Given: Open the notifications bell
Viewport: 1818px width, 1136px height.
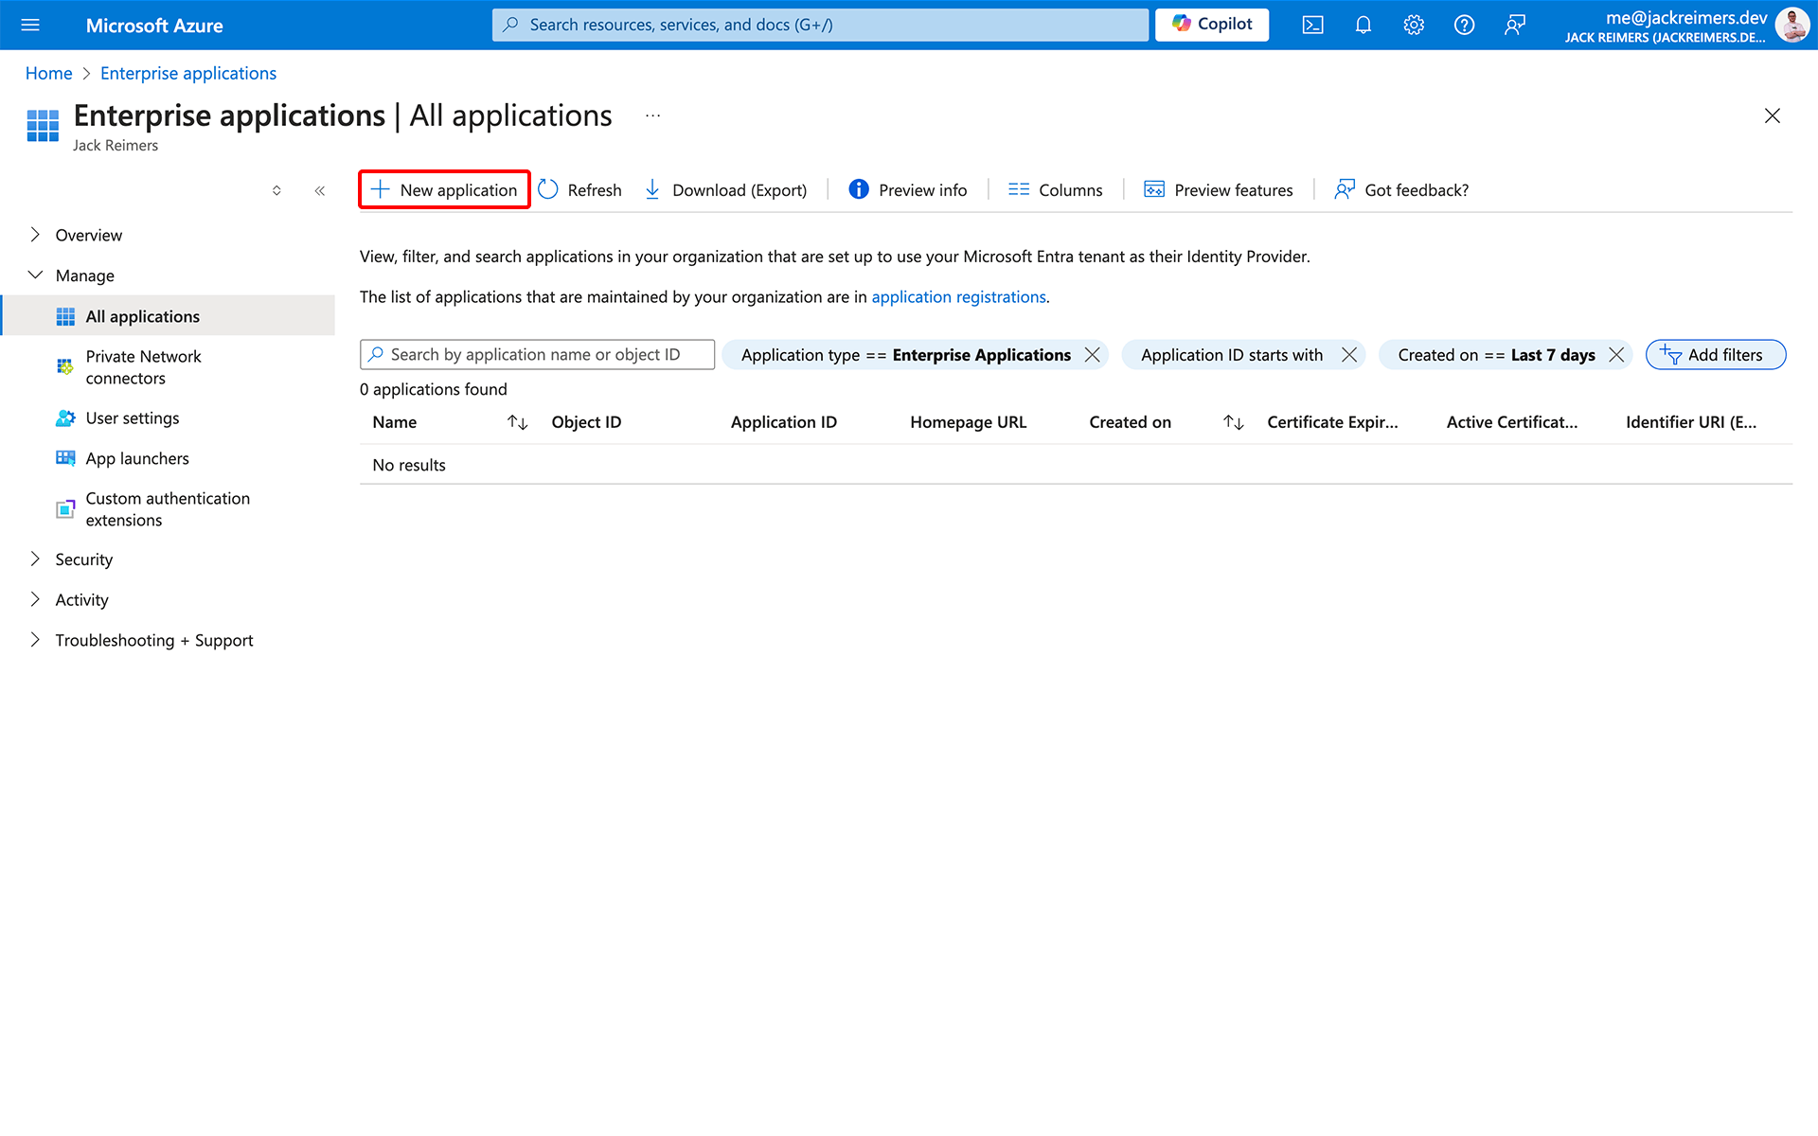Looking at the screenshot, I should (x=1363, y=25).
